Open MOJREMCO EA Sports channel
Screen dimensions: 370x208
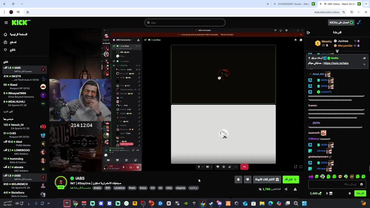coord(25,186)
